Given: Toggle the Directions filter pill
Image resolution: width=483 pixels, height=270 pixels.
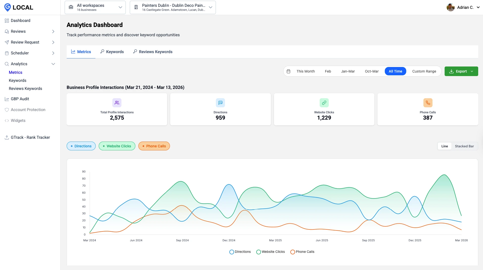Looking at the screenshot, I should (x=81, y=146).
